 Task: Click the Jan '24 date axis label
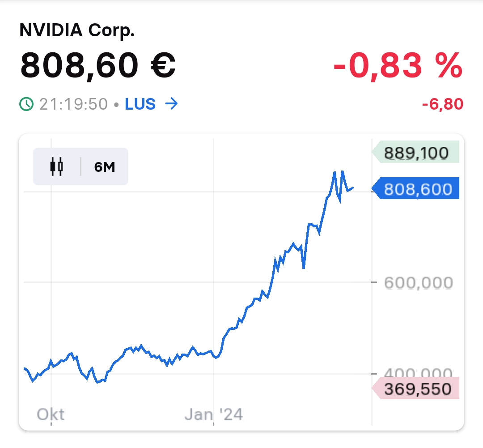click(x=214, y=414)
